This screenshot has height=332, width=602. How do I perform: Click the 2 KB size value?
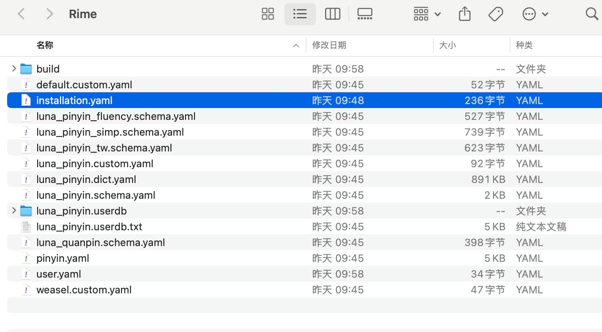pyautogui.click(x=495, y=195)
